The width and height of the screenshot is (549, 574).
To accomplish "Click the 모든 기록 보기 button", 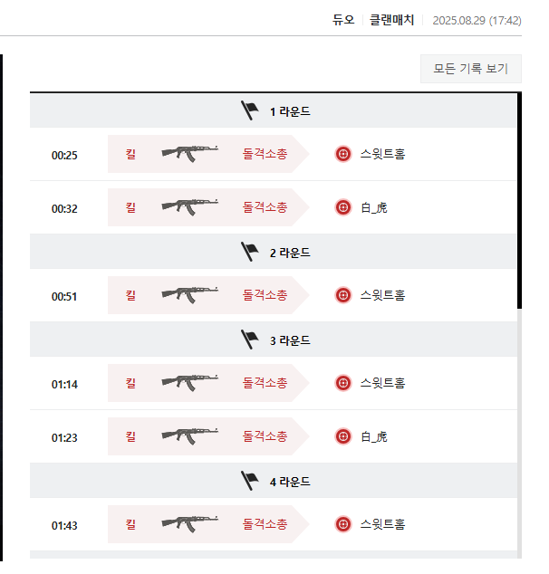I will (x=470, y=69).
